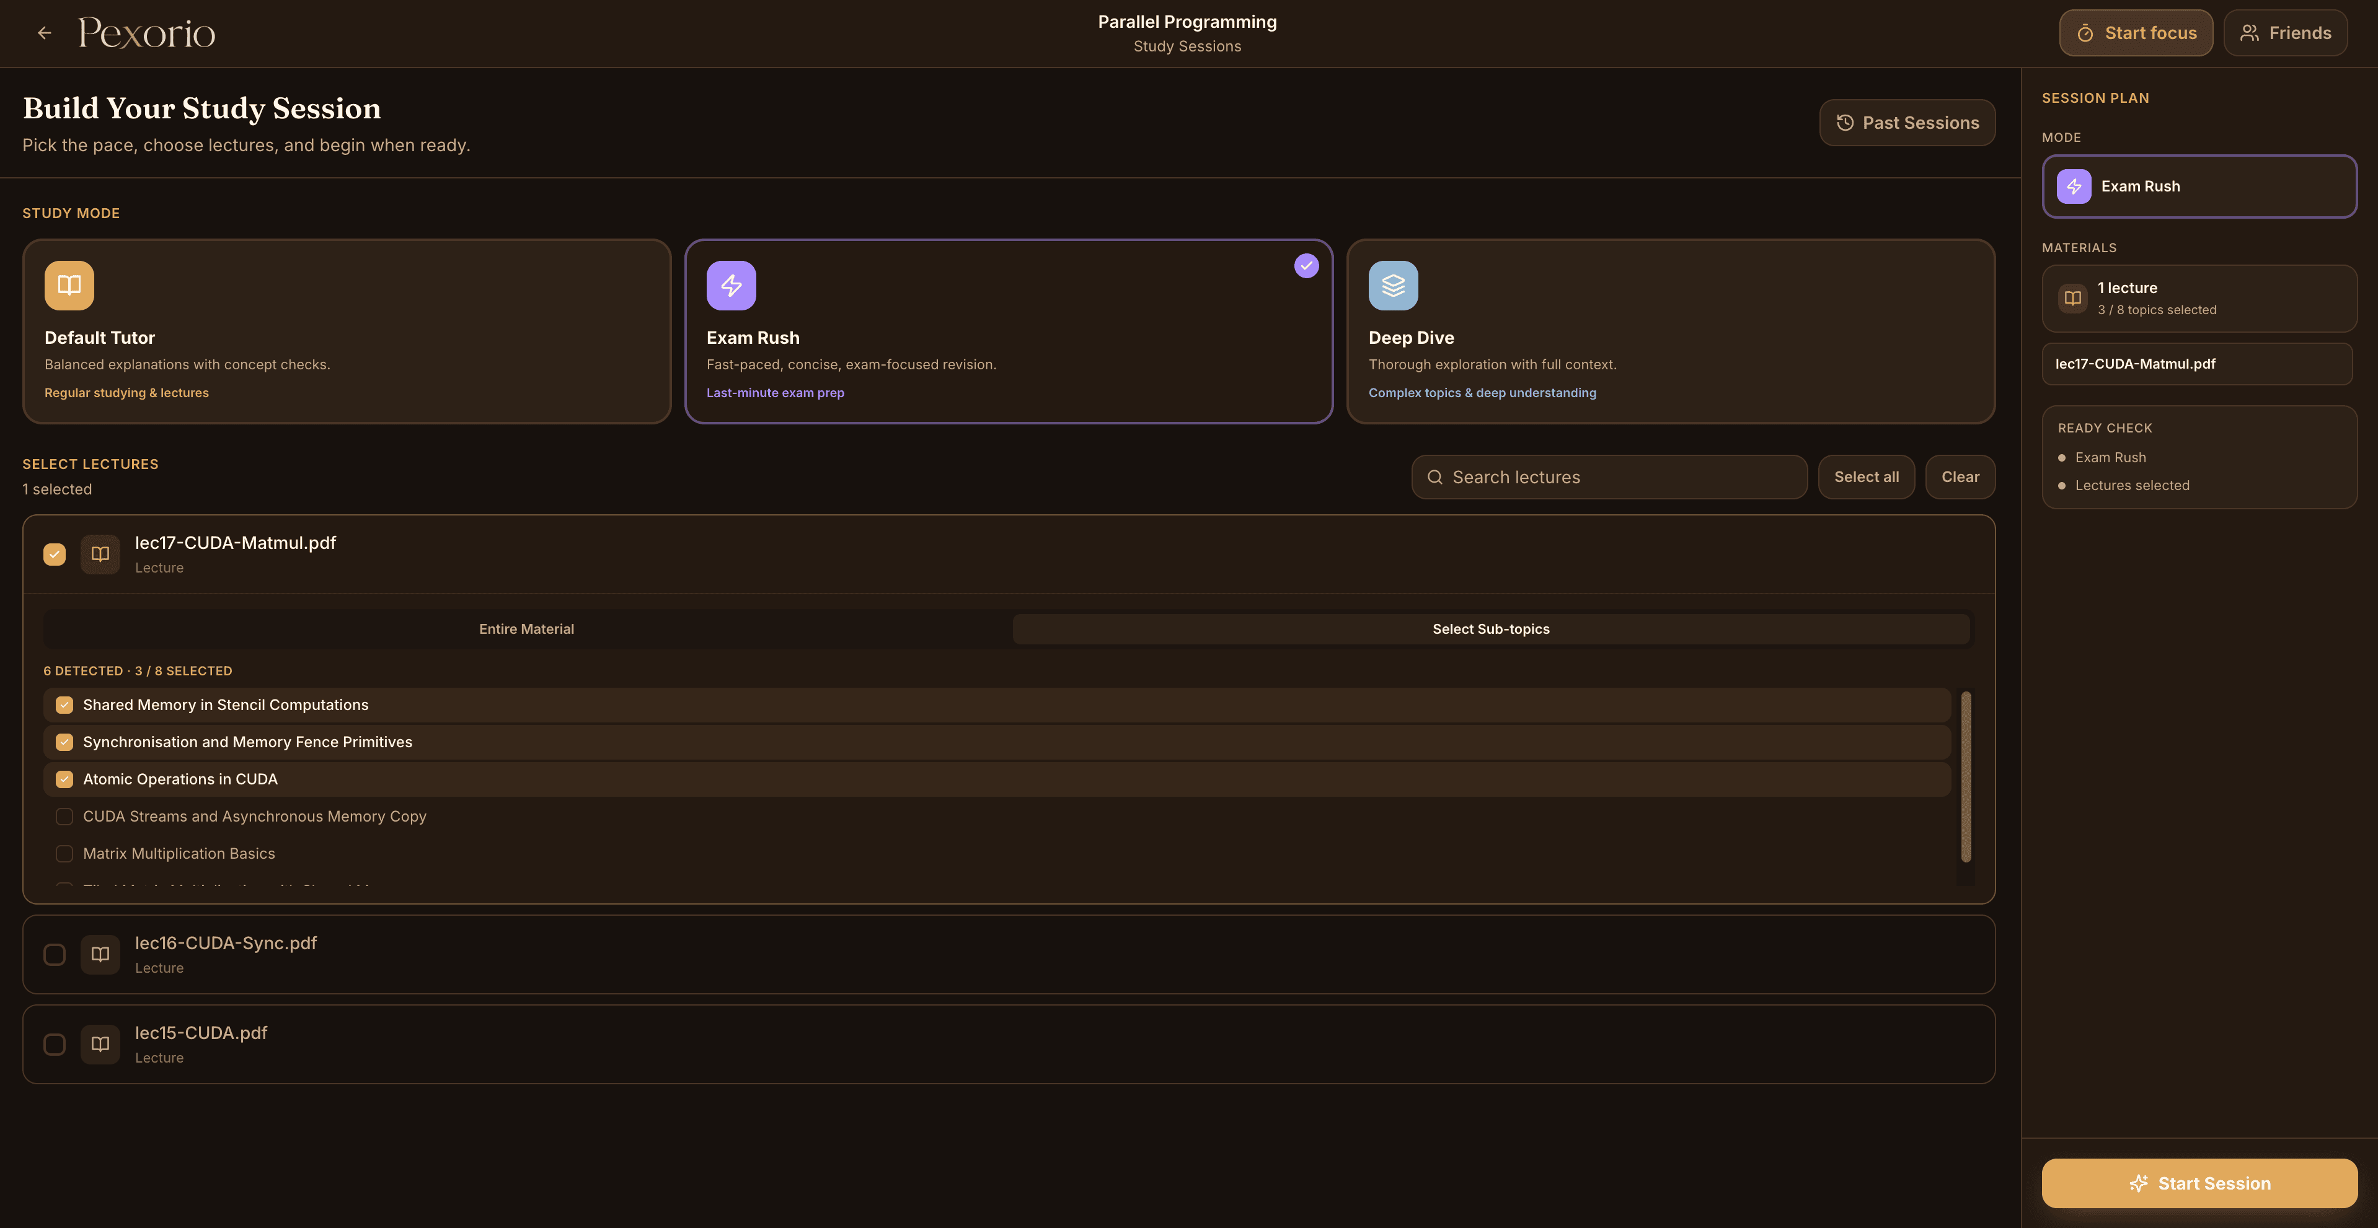
Task: Click the 1 selected count under Select Lectures
Action: (57, 489)
